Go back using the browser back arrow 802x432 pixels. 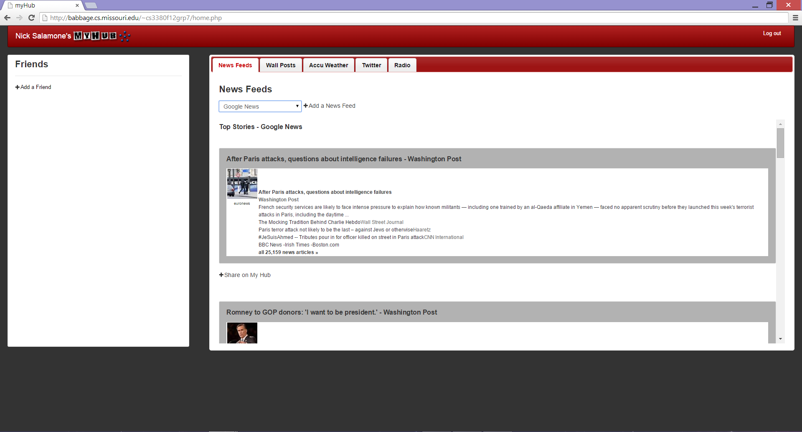(x=7, y=18)
